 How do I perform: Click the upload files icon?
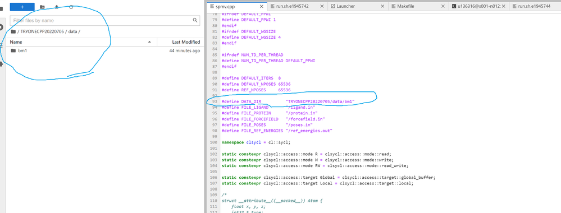(x=57, y=7)
